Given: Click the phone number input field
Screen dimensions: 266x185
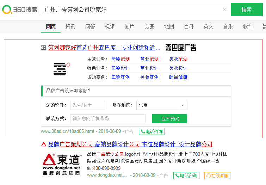Looking at the screenshot, I should click(108, 118).
